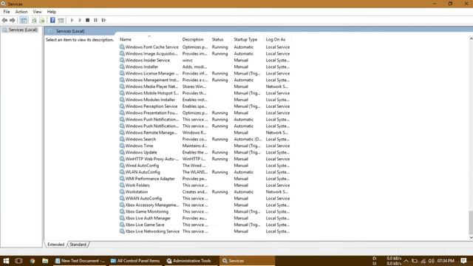Click gear icon beside Windows Remote Management
Viewport: 473px width, 266px height.
122,133
